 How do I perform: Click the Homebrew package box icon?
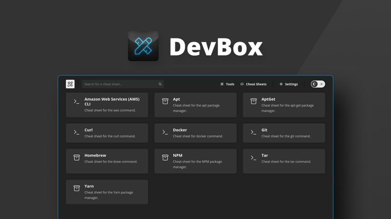(x=76, y=158)
